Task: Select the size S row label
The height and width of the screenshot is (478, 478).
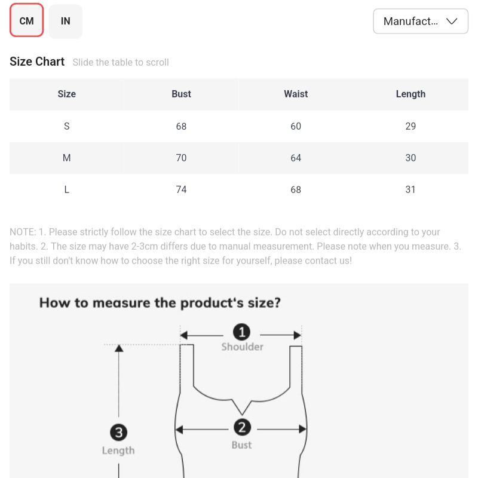Action: coord(67,126)
